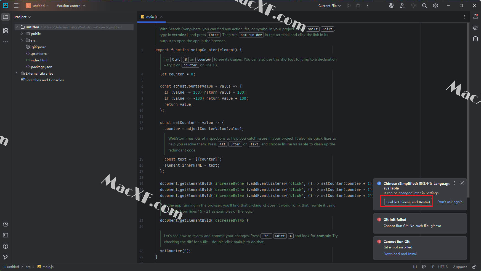Click line number 13 gutter
481x271 pixels.
click(141, 129)
